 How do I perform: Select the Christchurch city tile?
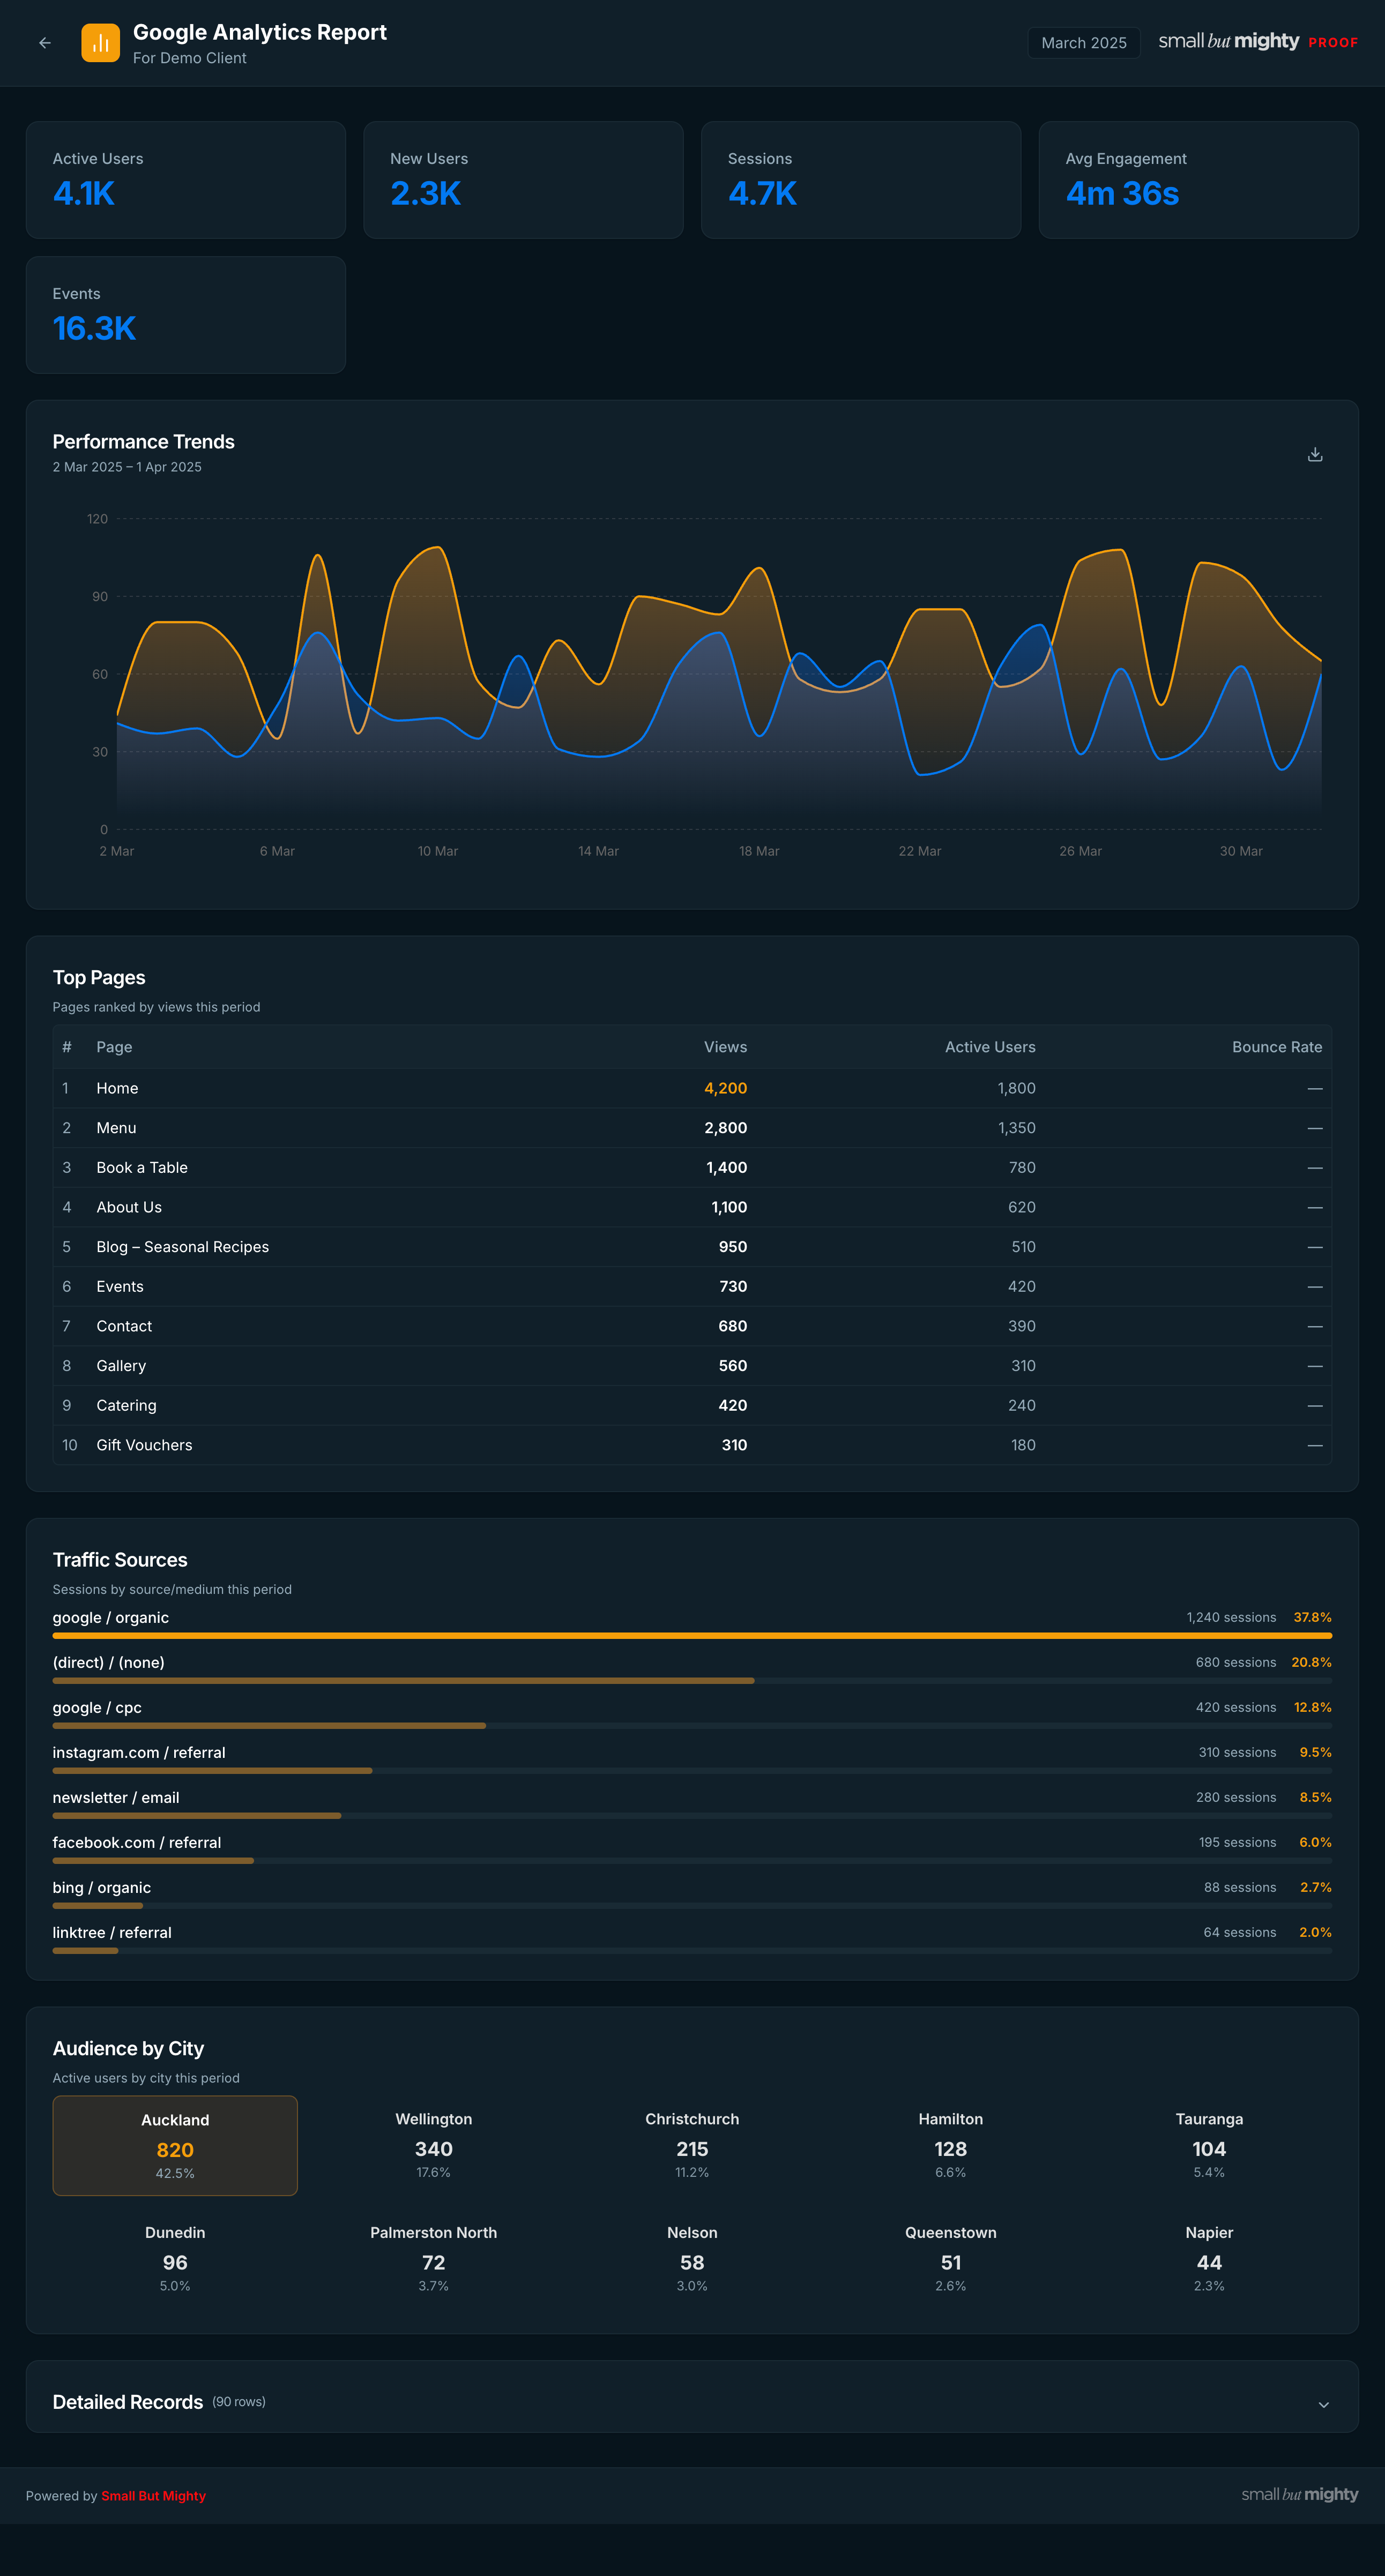point(692,2145)
